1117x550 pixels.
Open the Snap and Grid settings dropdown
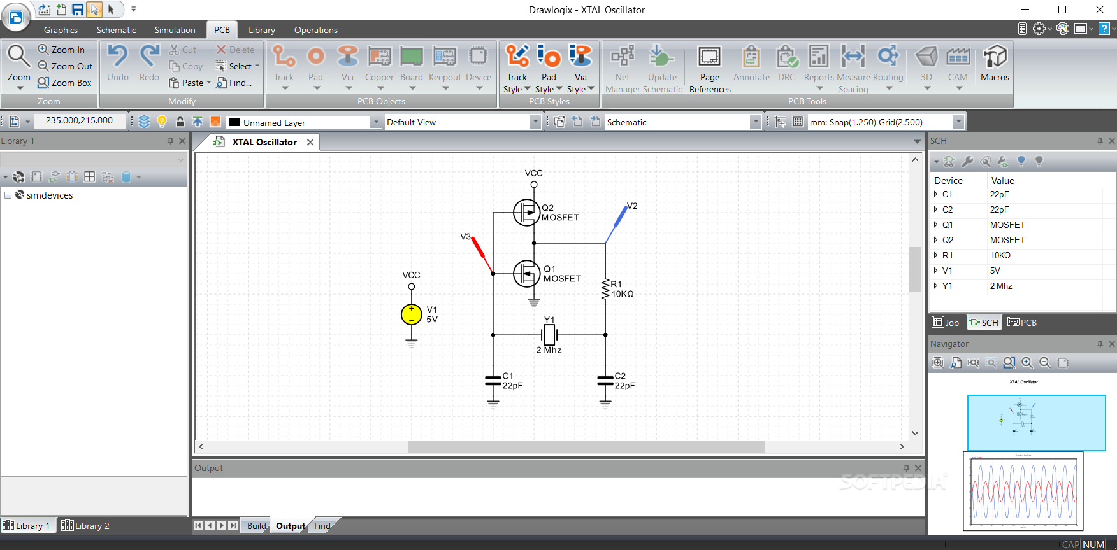pos(958,122)
